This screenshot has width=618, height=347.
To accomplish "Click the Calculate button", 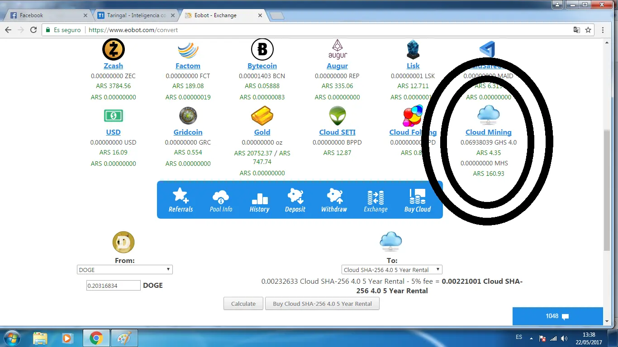I will [243, 304].
